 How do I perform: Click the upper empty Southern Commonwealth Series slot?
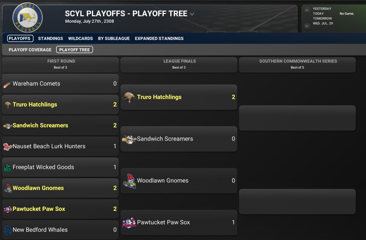click(297, 118)
